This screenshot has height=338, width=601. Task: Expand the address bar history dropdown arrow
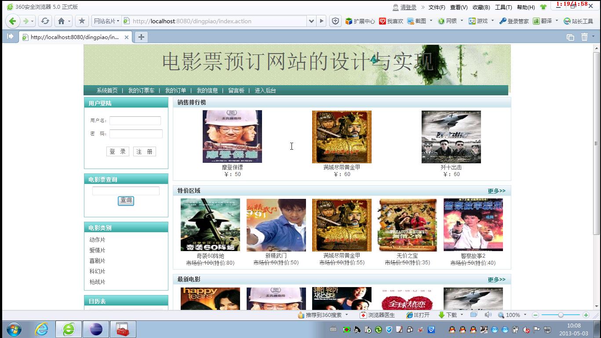(311, 21)
